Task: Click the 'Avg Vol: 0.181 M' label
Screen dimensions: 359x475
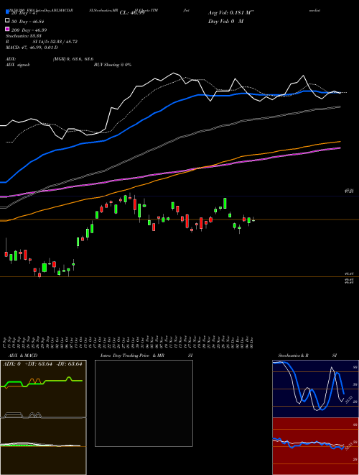Action: (231, 13)
